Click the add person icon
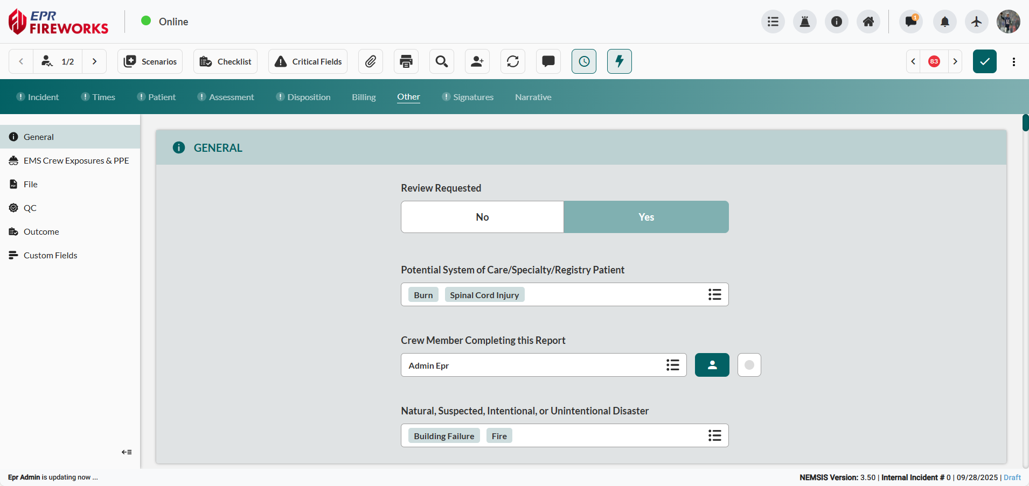 coord(477,61)
